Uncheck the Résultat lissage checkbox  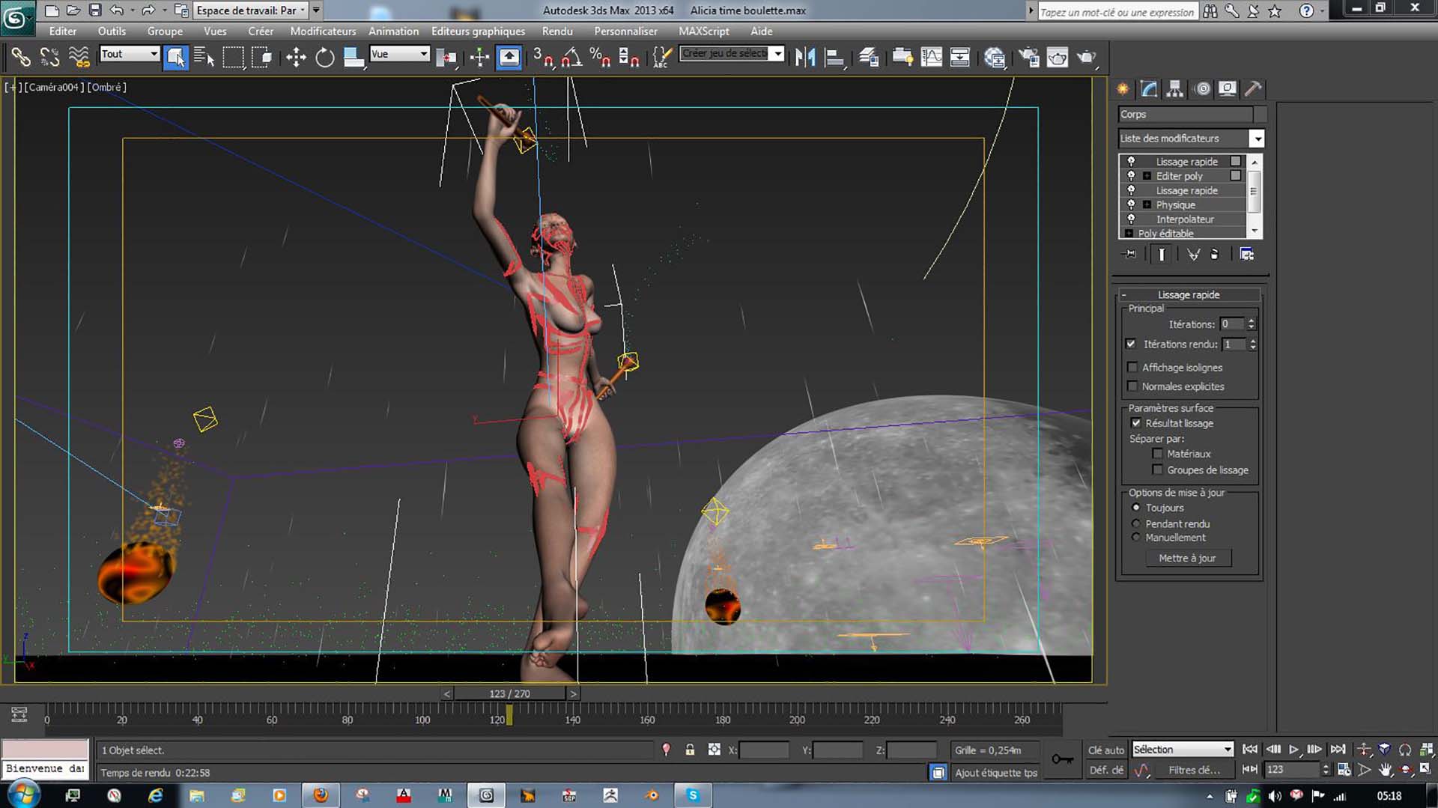tap(1136, 423)
